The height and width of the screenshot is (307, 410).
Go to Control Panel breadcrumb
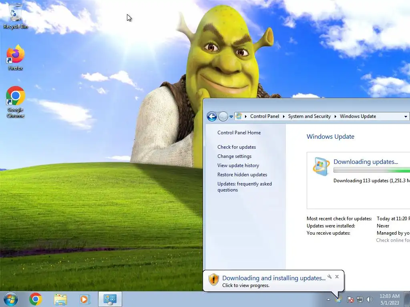(x=265, y=116)
